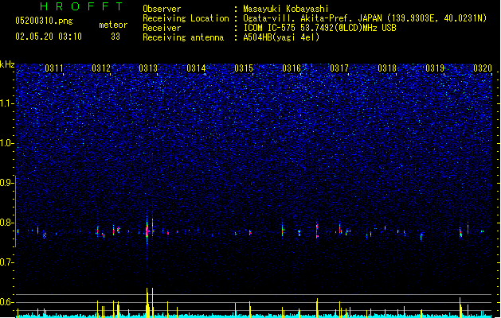Click the 0314 time marker
The image size is (501, 318).
(196, 68)
